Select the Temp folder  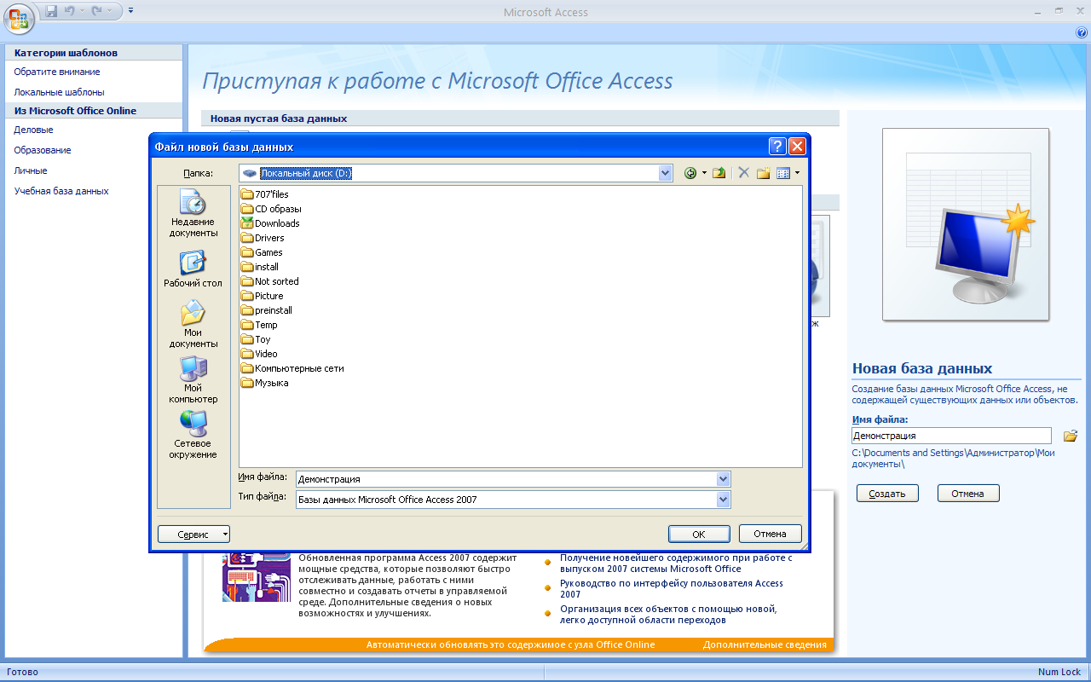(259, 325)
